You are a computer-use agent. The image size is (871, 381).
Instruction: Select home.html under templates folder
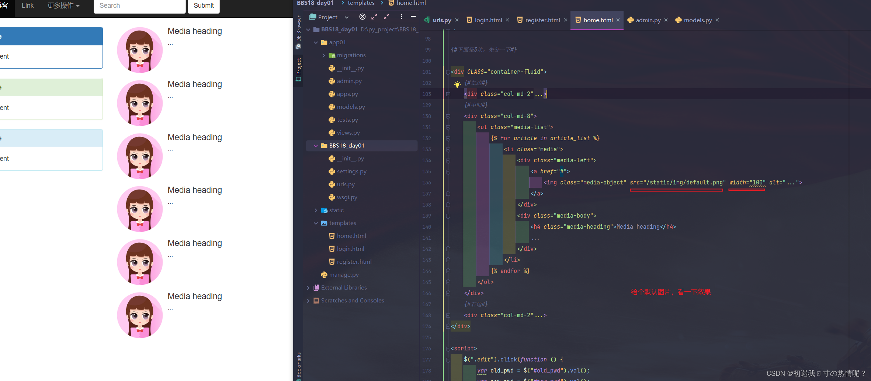(x=351, y=236)
